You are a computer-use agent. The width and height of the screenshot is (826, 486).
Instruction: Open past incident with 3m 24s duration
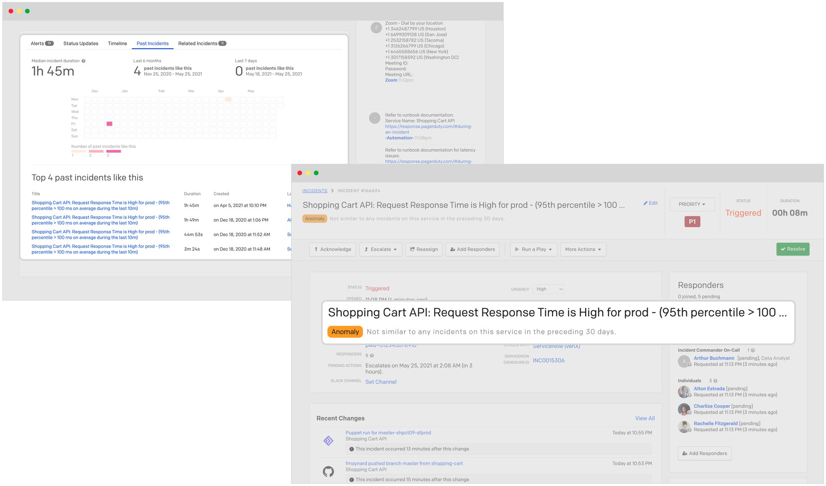(101, 249)
